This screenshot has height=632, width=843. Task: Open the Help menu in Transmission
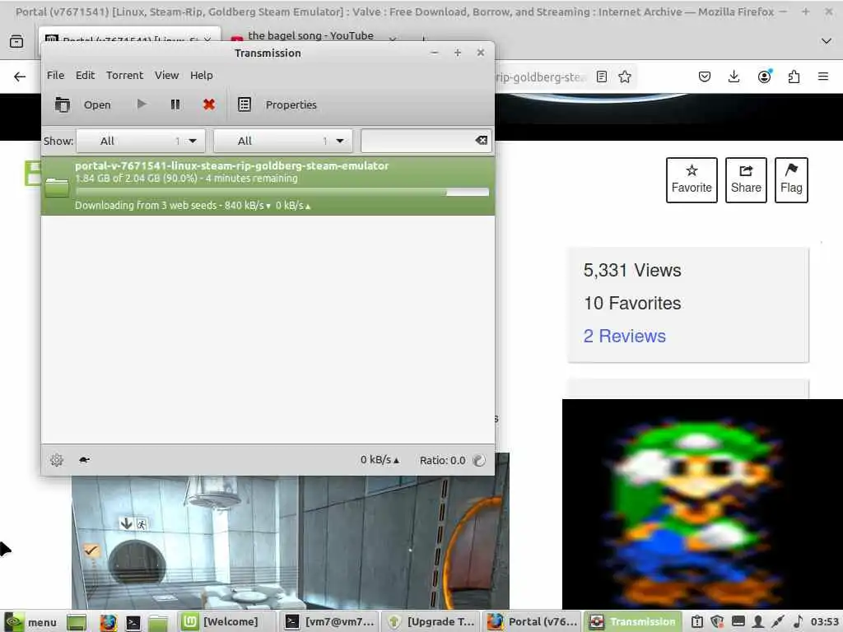point(202,75)
